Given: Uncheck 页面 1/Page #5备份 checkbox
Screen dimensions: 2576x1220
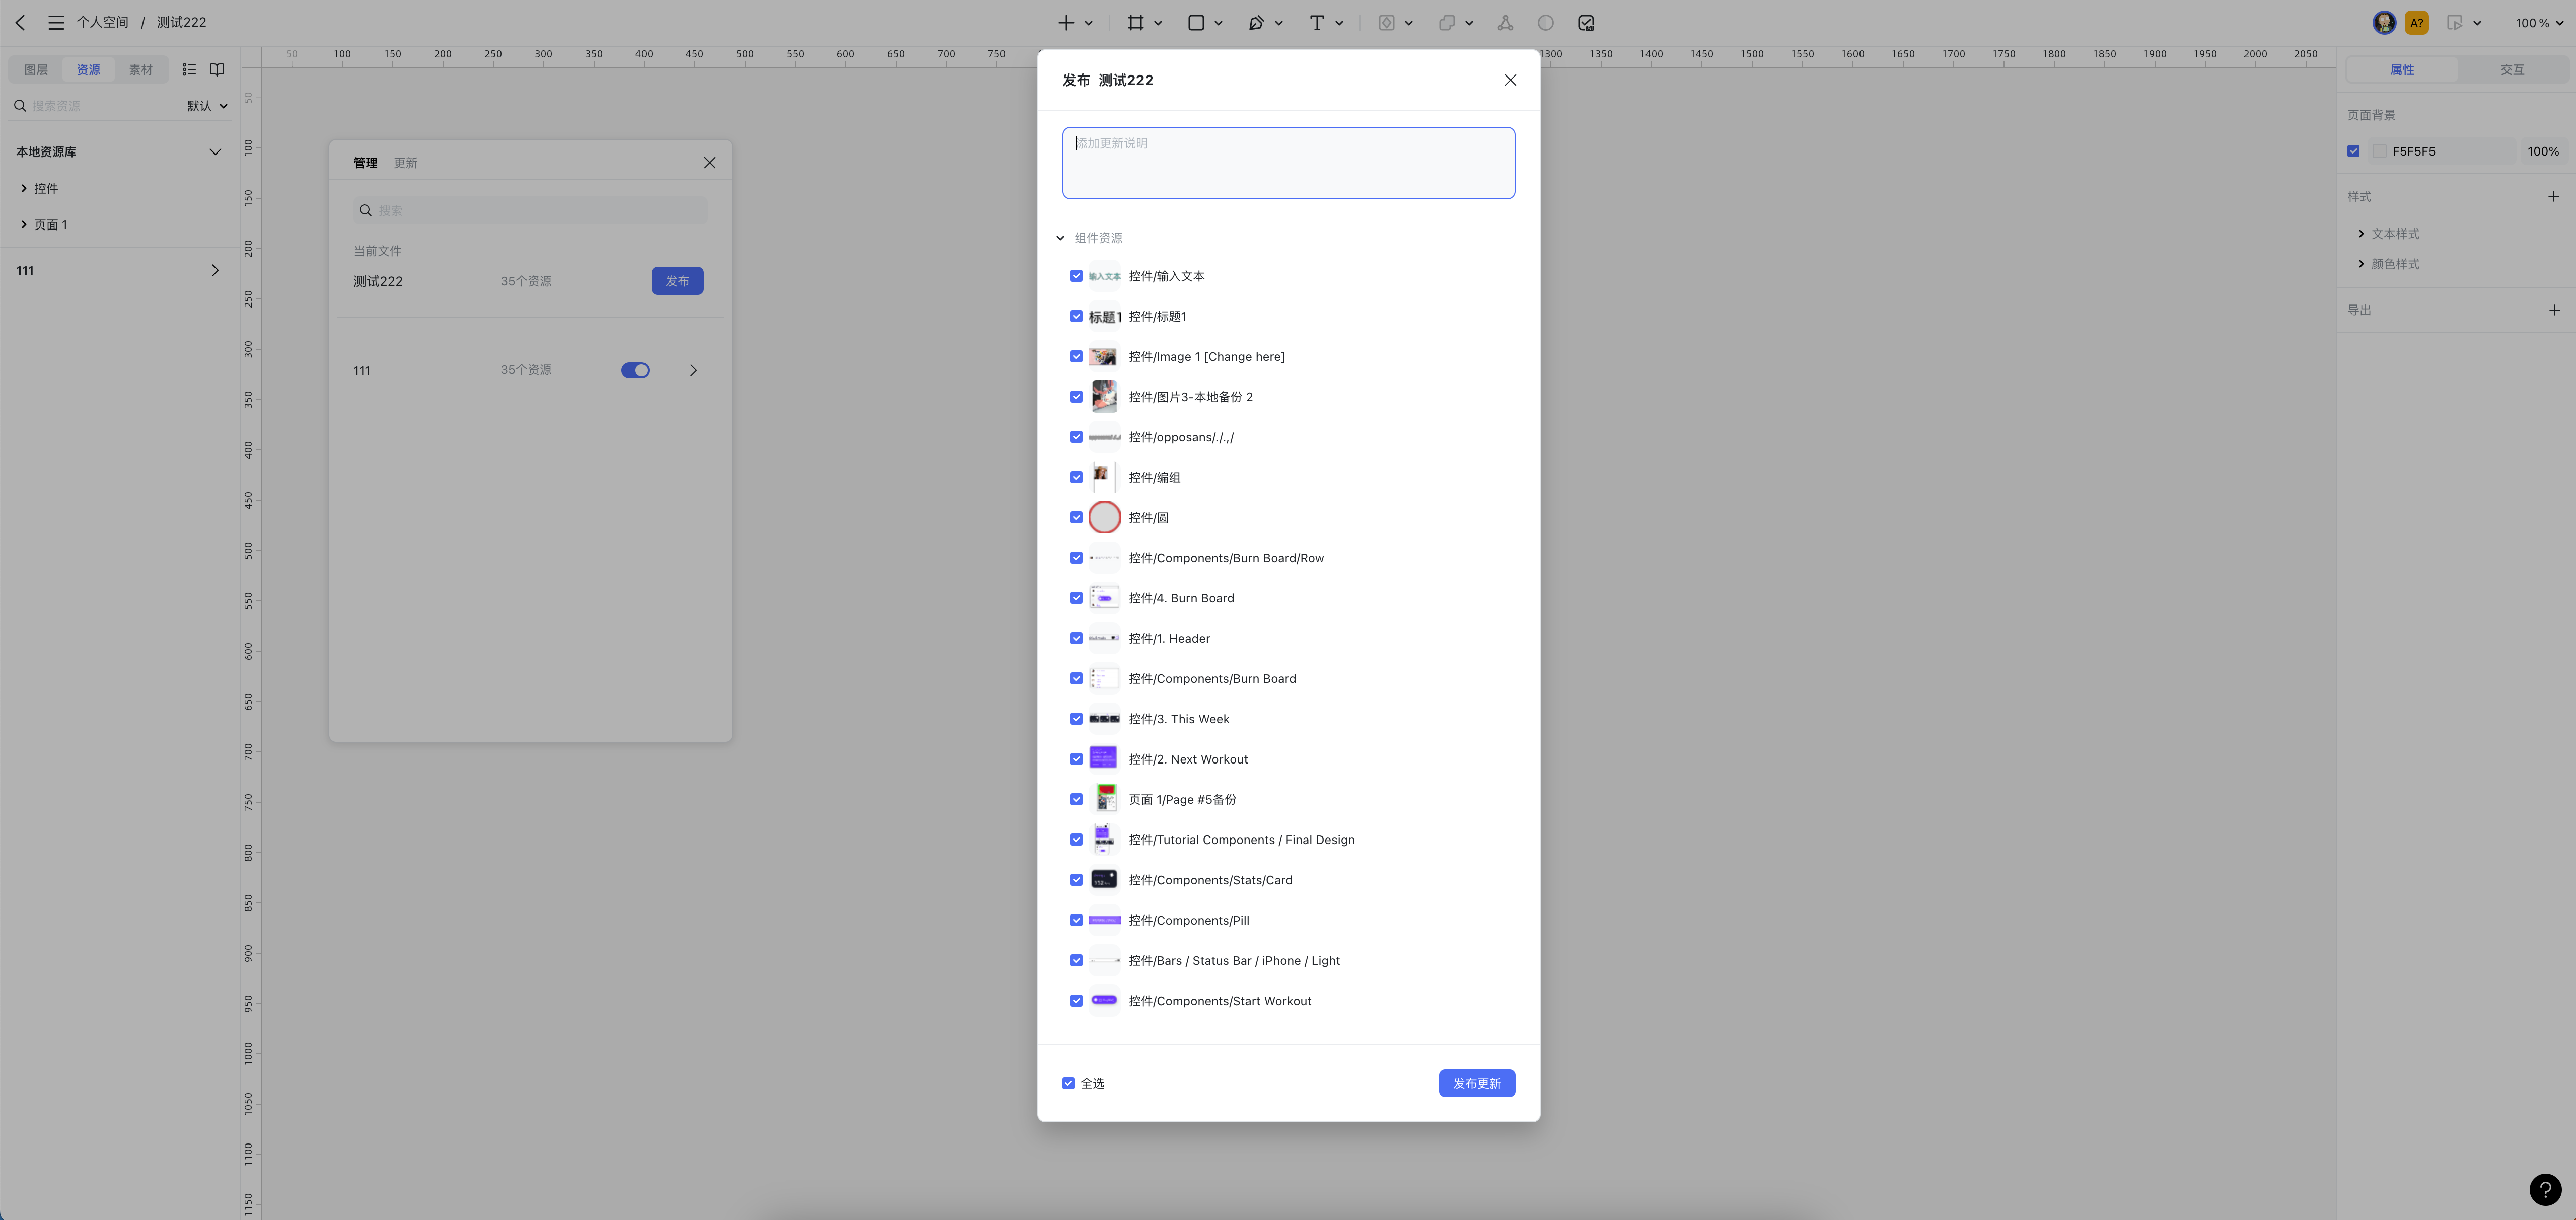Looking at the screenshot, I should (x=1076, y=798).
